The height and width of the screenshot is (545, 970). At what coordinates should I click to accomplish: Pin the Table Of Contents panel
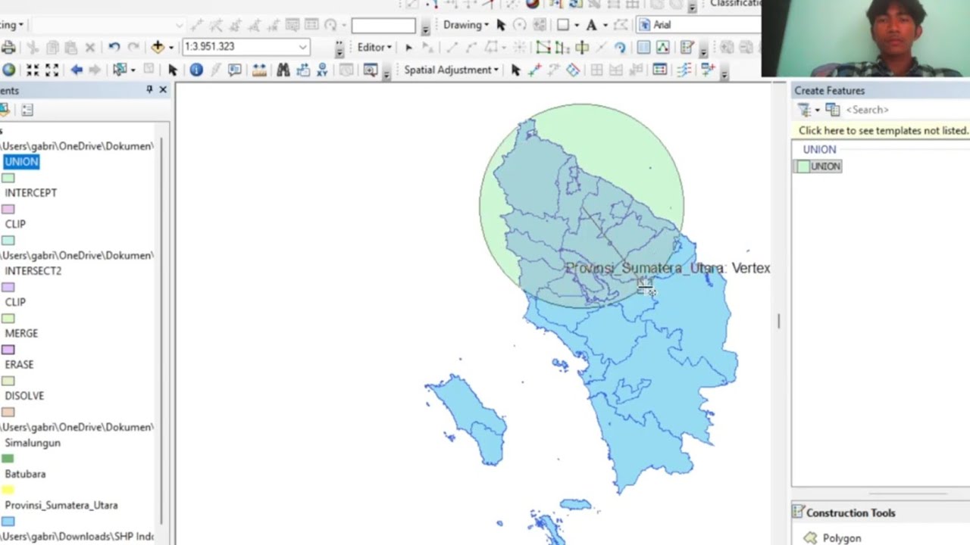149,89
